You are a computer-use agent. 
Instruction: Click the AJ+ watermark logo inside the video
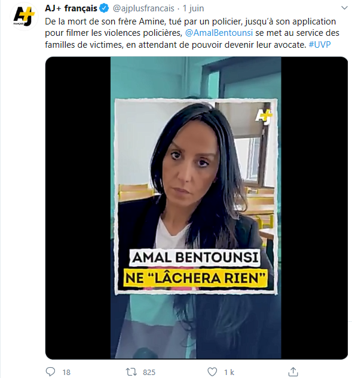coord(264,117)
